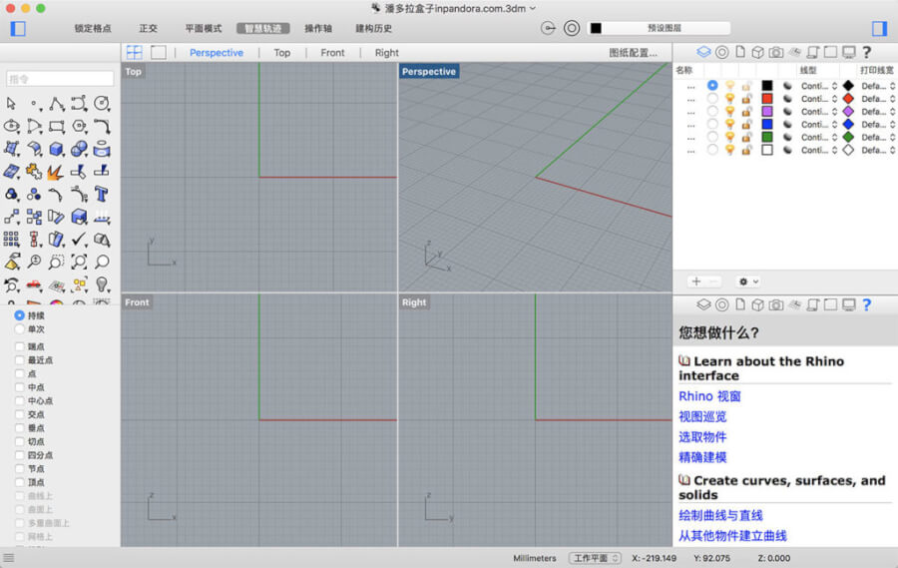The image size is (898, 568).
Task: Select the zoom extents tool
Action: coord(79,262)
